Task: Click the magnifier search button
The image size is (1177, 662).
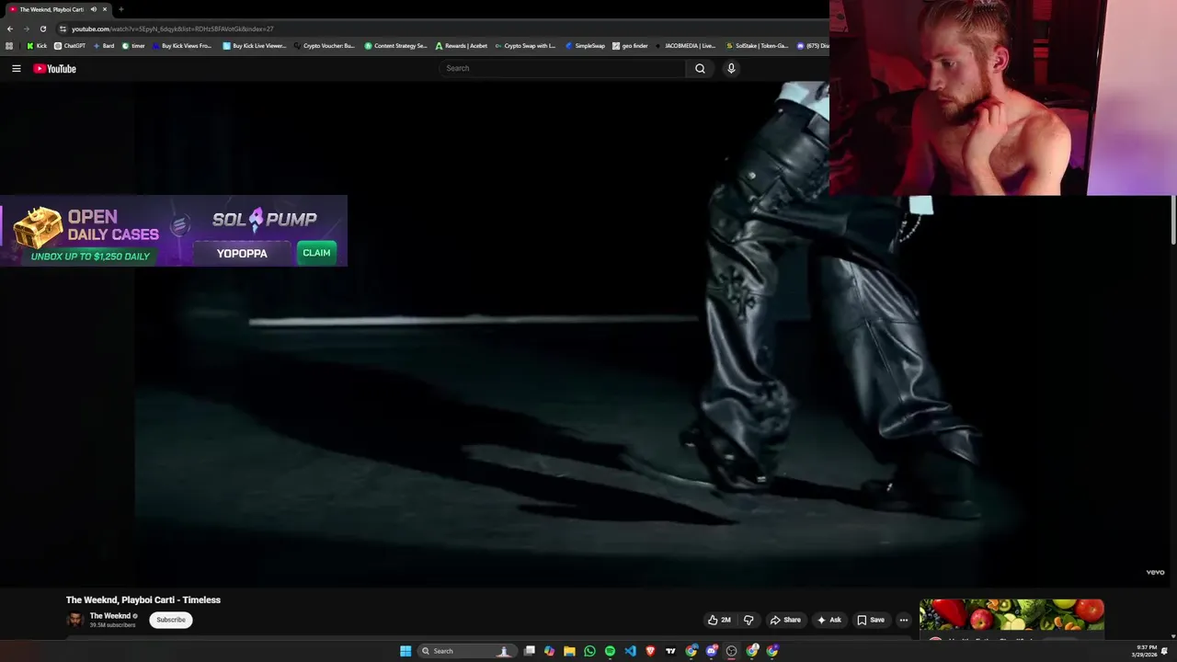Action: point(700,68)
